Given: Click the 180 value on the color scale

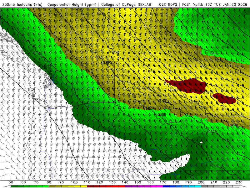Looking at the screenshot, I should 176,182.
